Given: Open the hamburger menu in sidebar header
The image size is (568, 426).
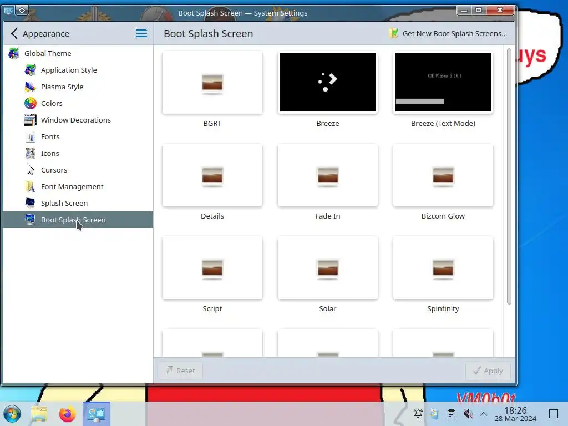Looking at the screenshot, I should [x=141, y=34].
